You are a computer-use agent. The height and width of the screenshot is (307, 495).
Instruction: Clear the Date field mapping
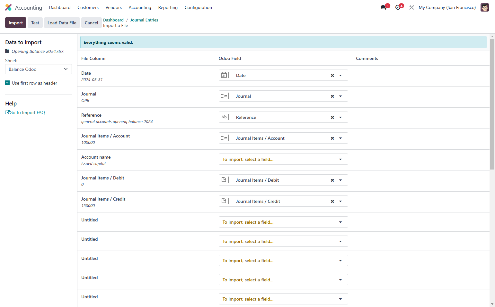click(332, 75)
